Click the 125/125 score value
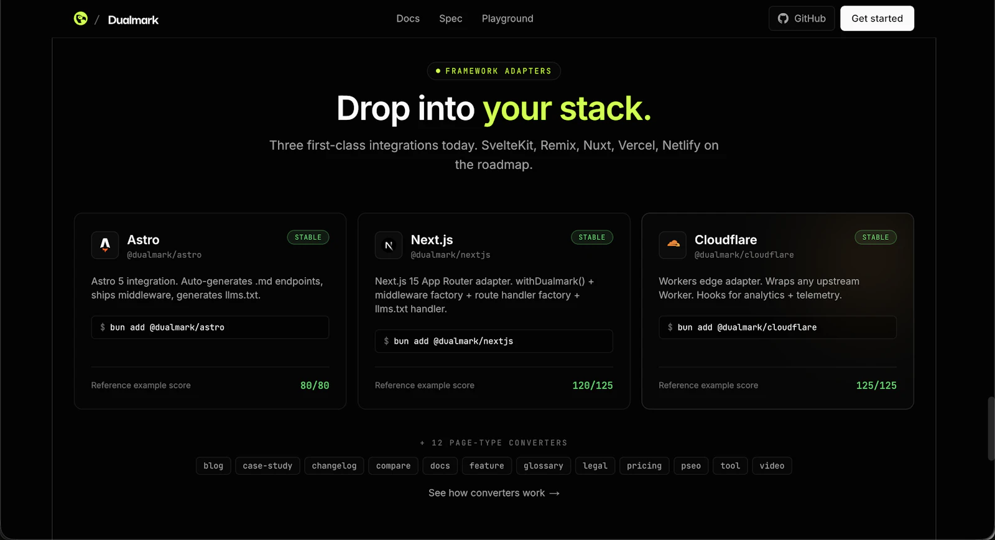This screenshot has width=995, height=540. pos(876,385)
